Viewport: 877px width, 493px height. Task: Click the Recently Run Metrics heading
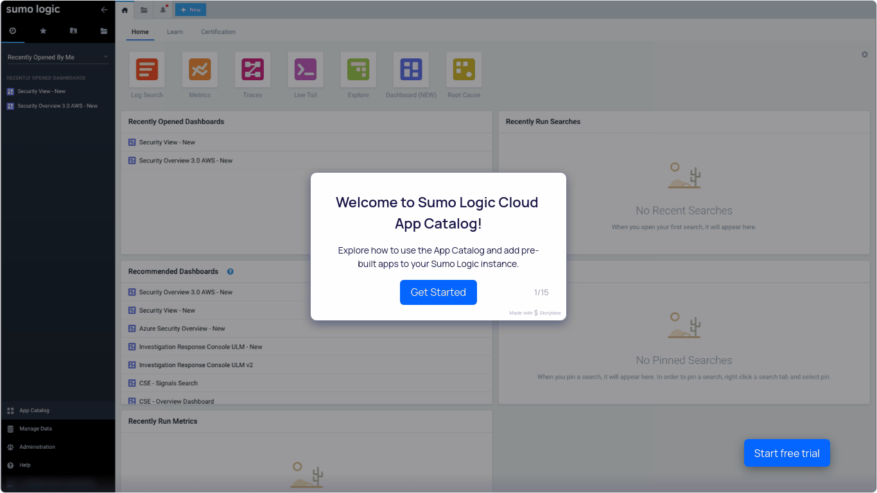point(162,421)
